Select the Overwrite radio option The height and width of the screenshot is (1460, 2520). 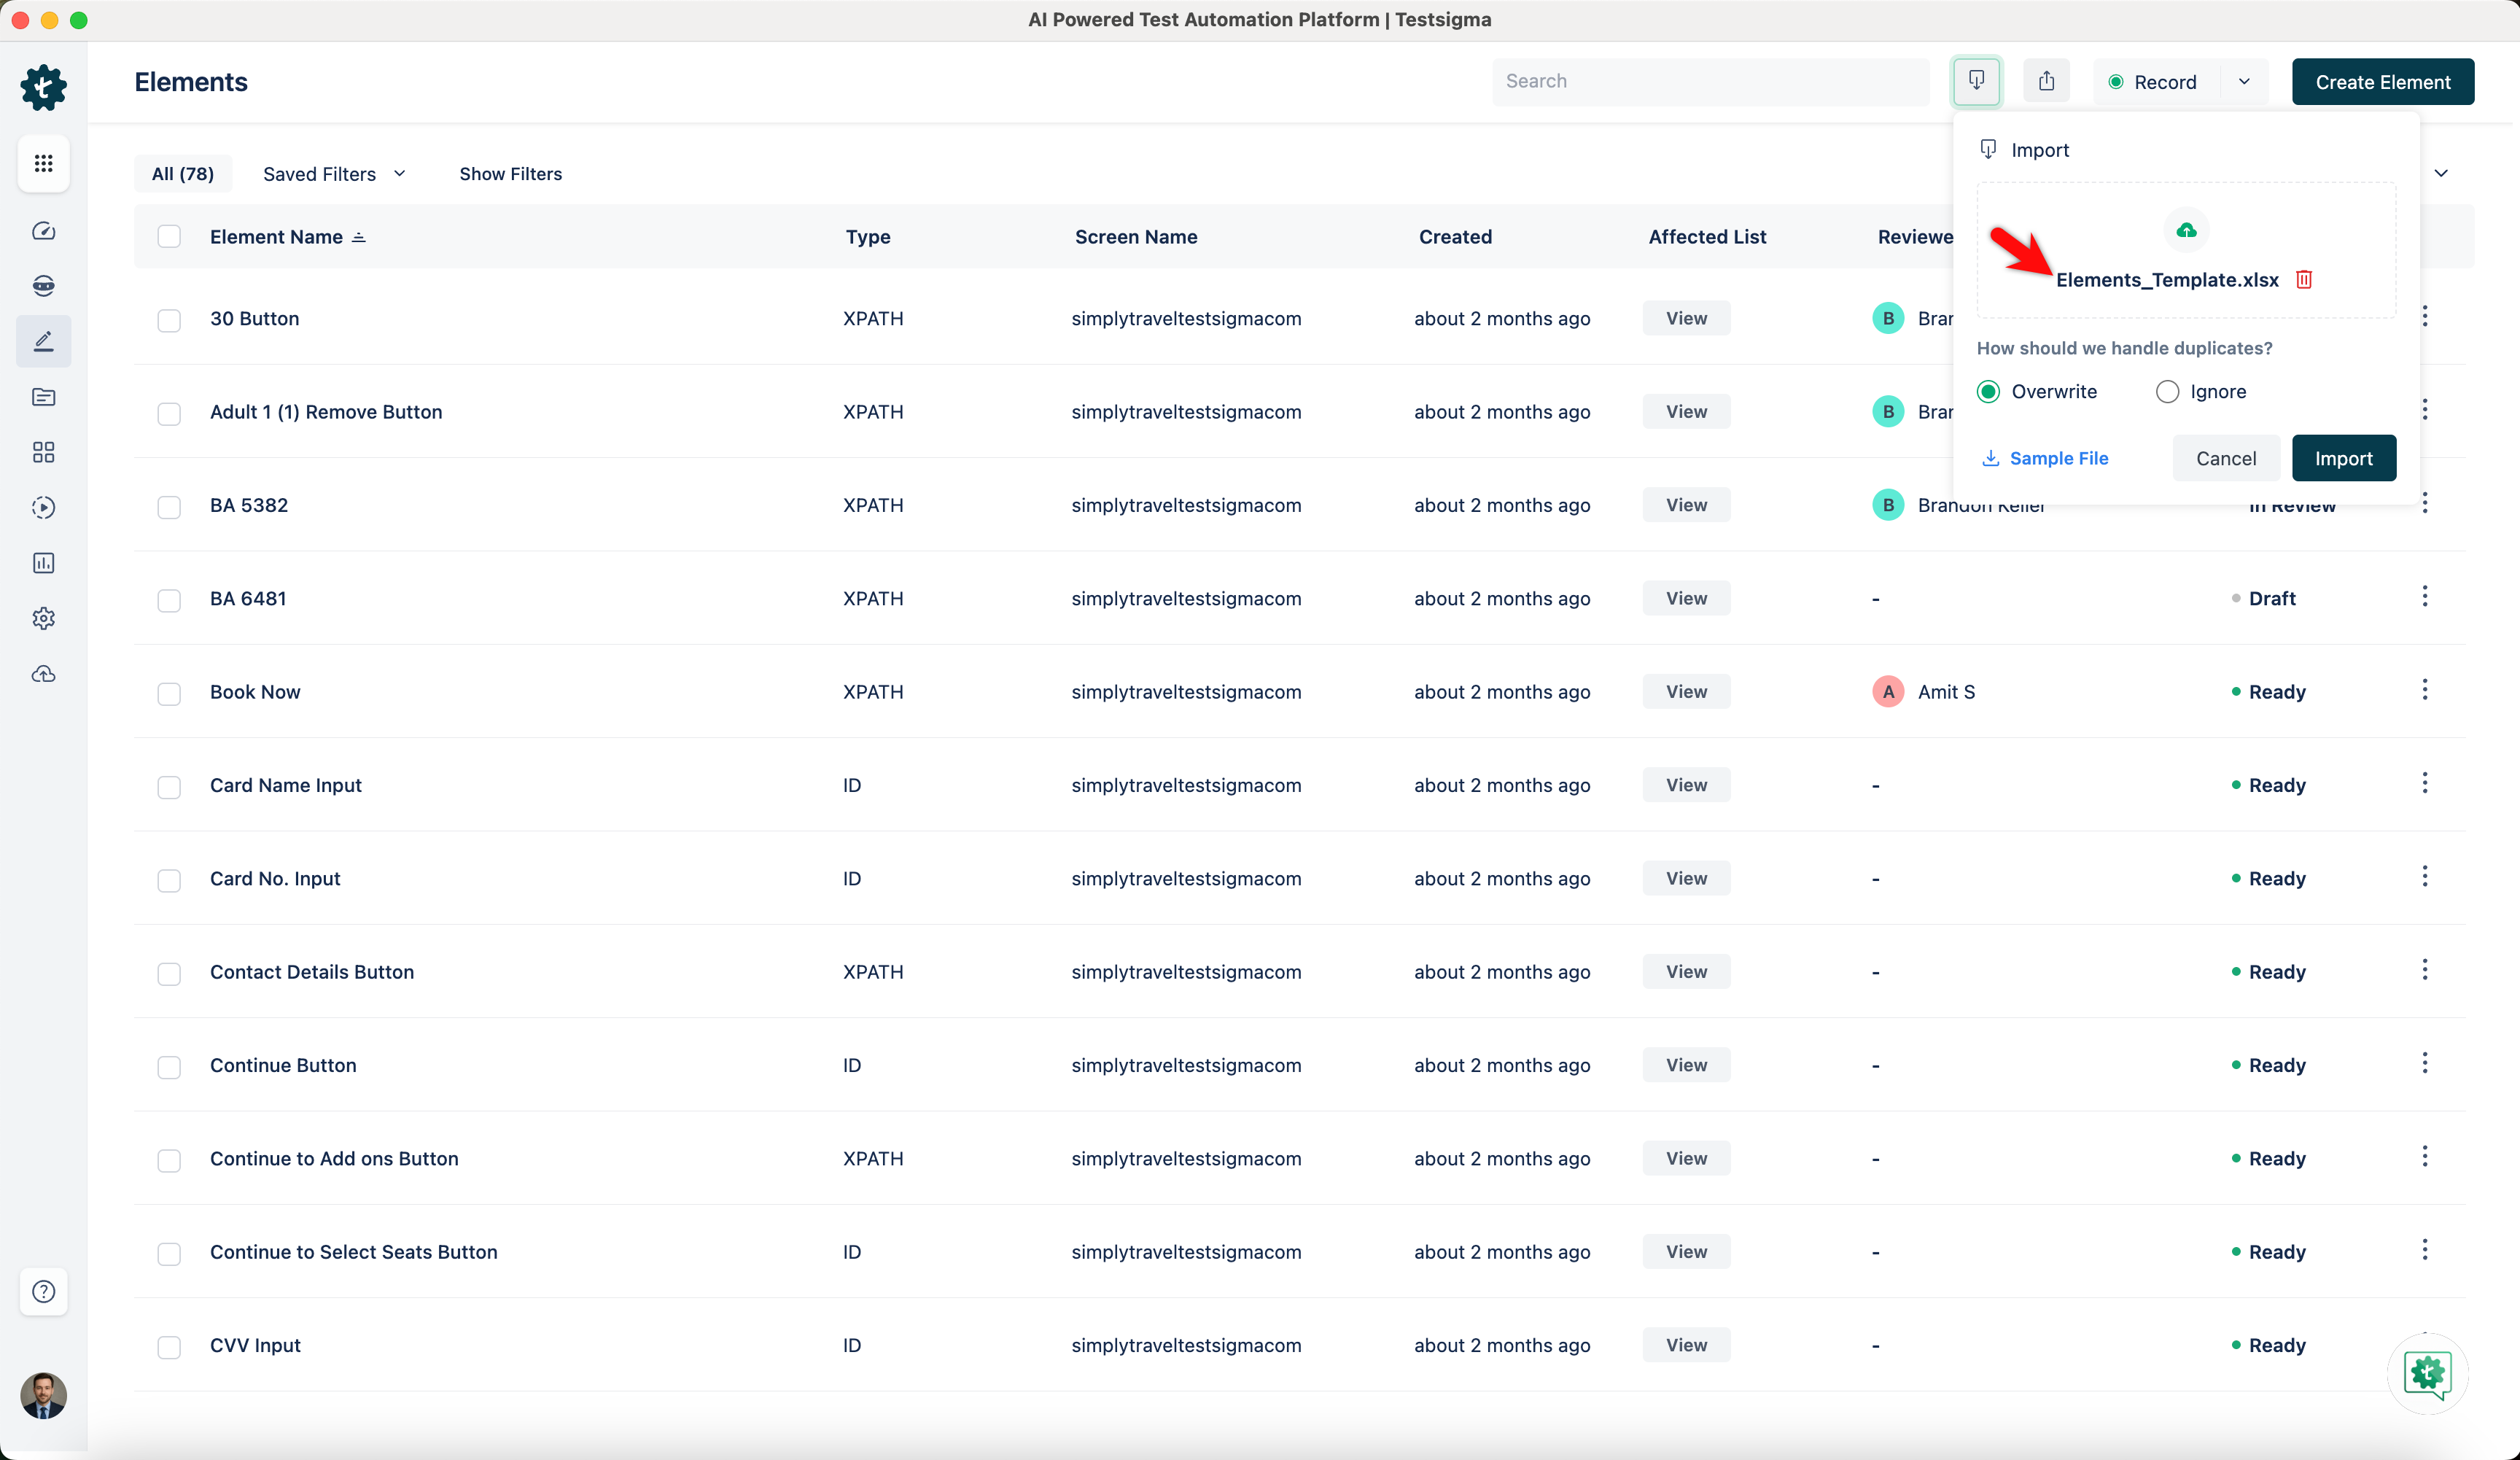pos(1988,392)
